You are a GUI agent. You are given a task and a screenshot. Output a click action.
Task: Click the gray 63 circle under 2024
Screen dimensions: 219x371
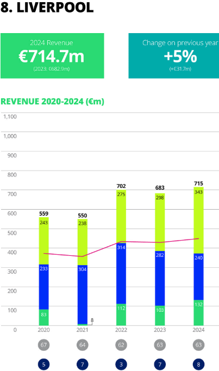(x=198, y=345)
